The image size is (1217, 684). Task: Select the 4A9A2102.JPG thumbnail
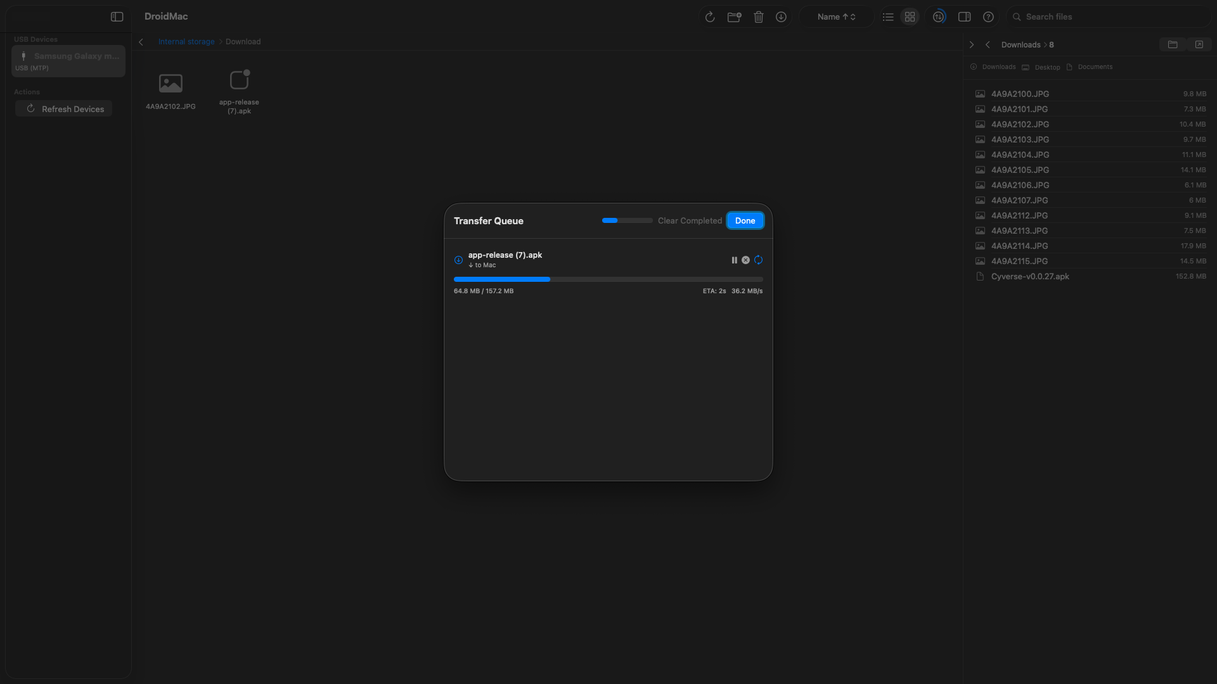pyautogui.click(x=169, y=82)
